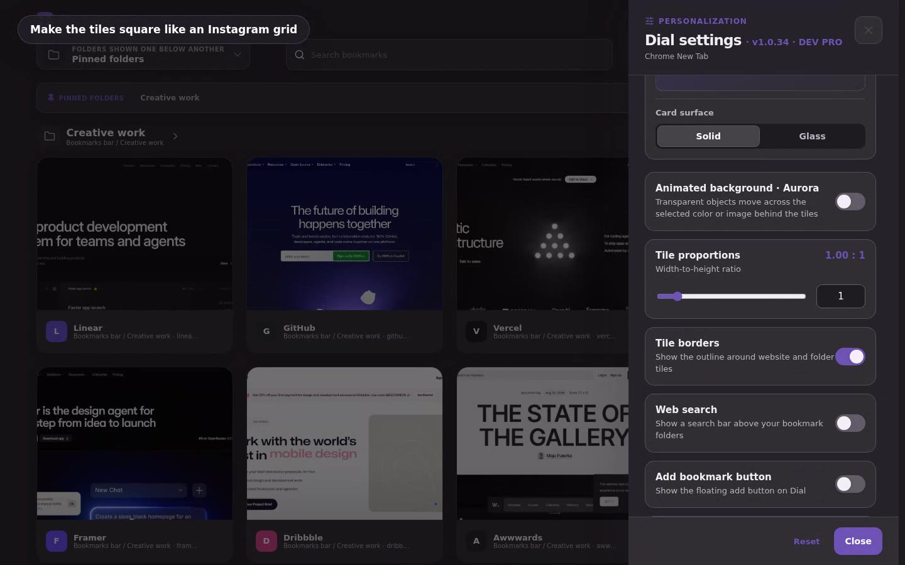Click the Dribbble tile title text

click(x=303, y=537)
